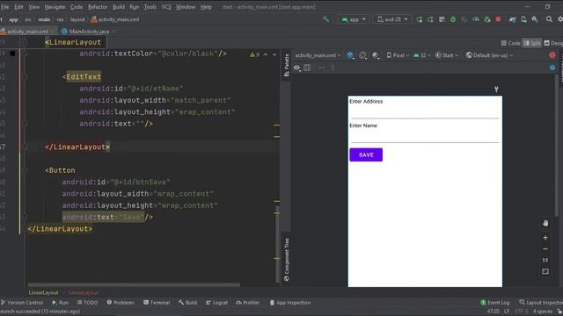The image size is (563, 316).
Task: Click the blueprint columns icon beside eye icon
Action: coord(307,68)
